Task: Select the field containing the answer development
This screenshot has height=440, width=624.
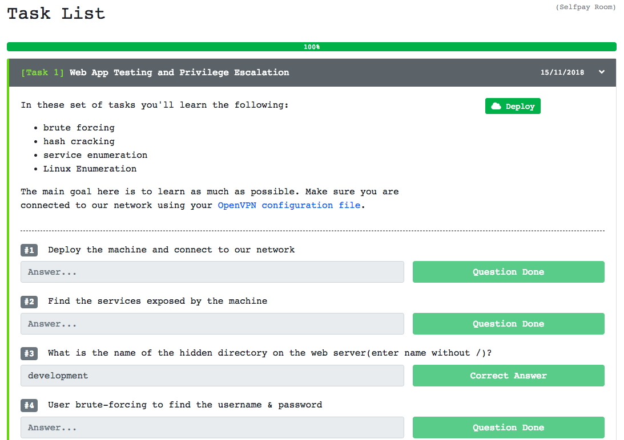Action: tap(212, 375)
